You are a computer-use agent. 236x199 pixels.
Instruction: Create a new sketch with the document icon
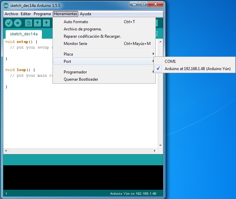click(x=28, y=23)
